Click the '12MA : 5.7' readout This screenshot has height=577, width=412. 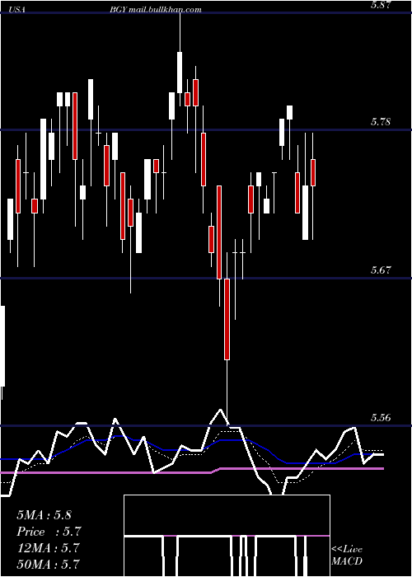click(48, 548)
